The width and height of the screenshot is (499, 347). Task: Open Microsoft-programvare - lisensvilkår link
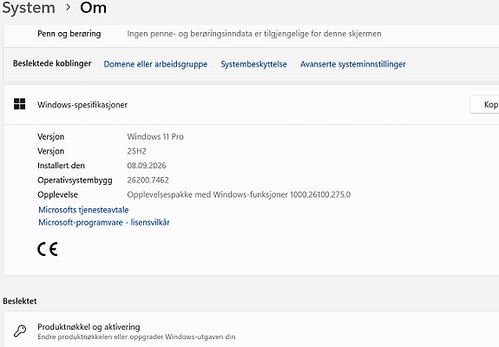click(104, 222)
